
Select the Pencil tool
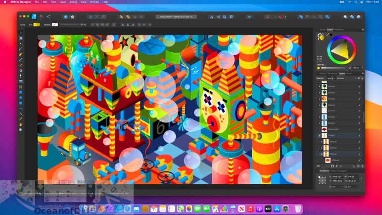[21, 60]
